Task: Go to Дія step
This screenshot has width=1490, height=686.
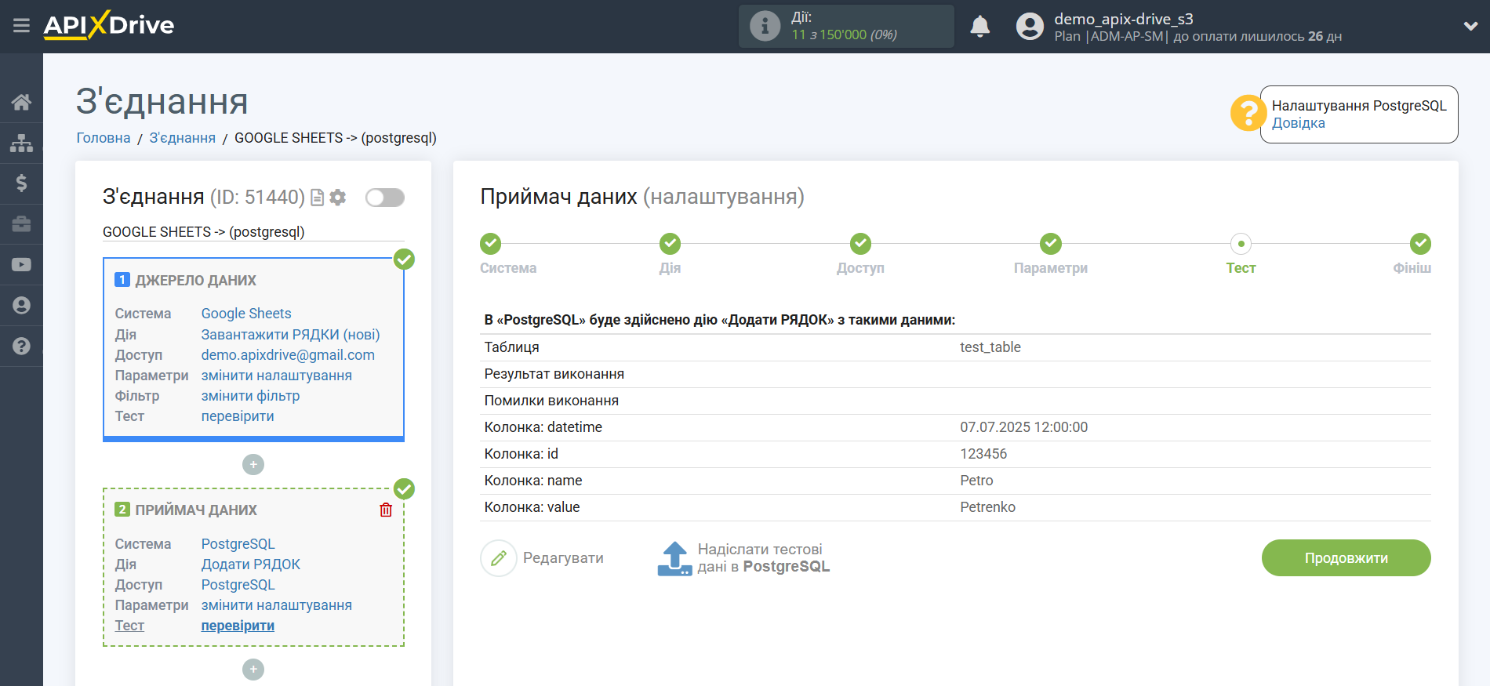Action: pos(670,244)
